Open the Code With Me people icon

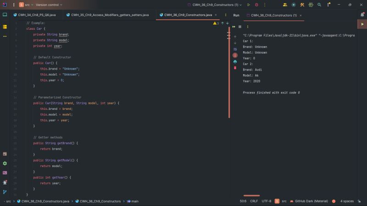285,5
